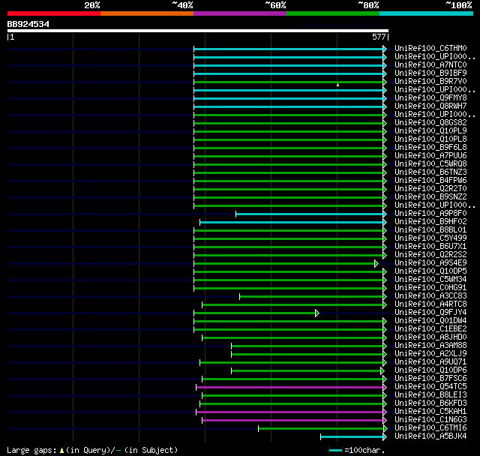Image resolution: width=480 pixels, height=456 pixels.
Task: Click the cyan arrowhead on UniRef100_A9P8F0 row
Action: 385,214
